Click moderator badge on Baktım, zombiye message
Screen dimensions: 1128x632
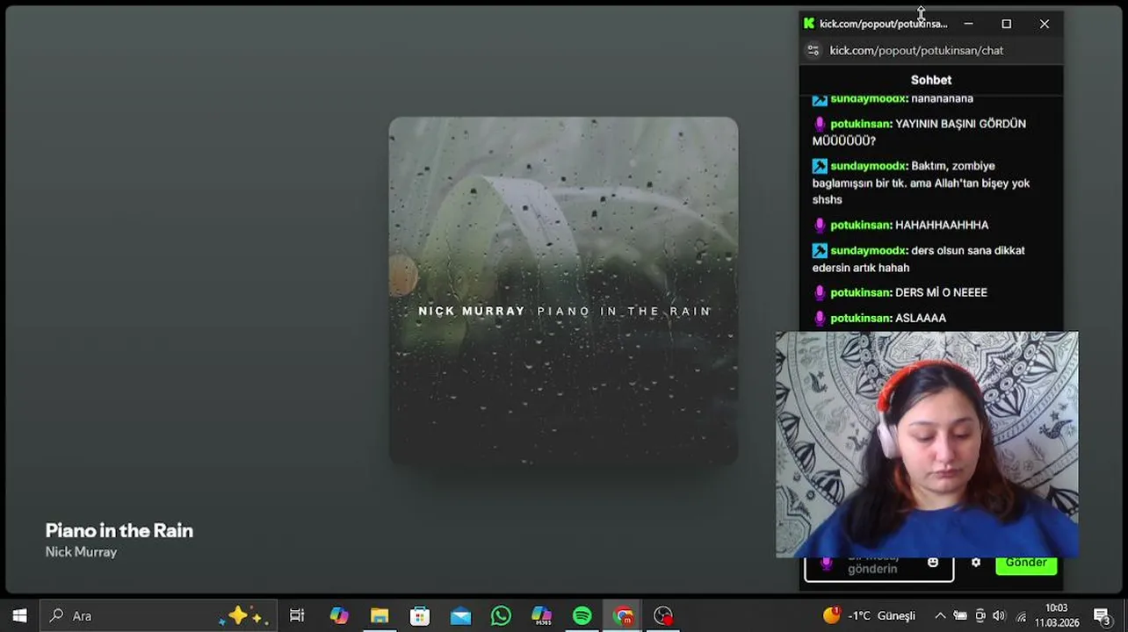tap(820, 166)
